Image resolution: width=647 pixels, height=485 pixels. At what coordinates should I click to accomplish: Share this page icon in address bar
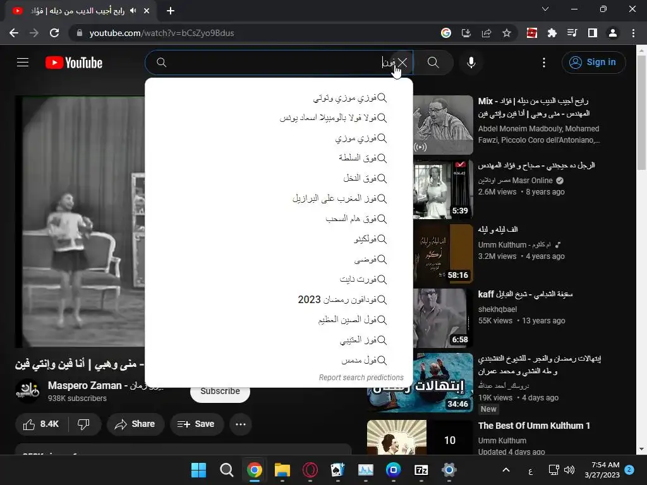point(487,33)
